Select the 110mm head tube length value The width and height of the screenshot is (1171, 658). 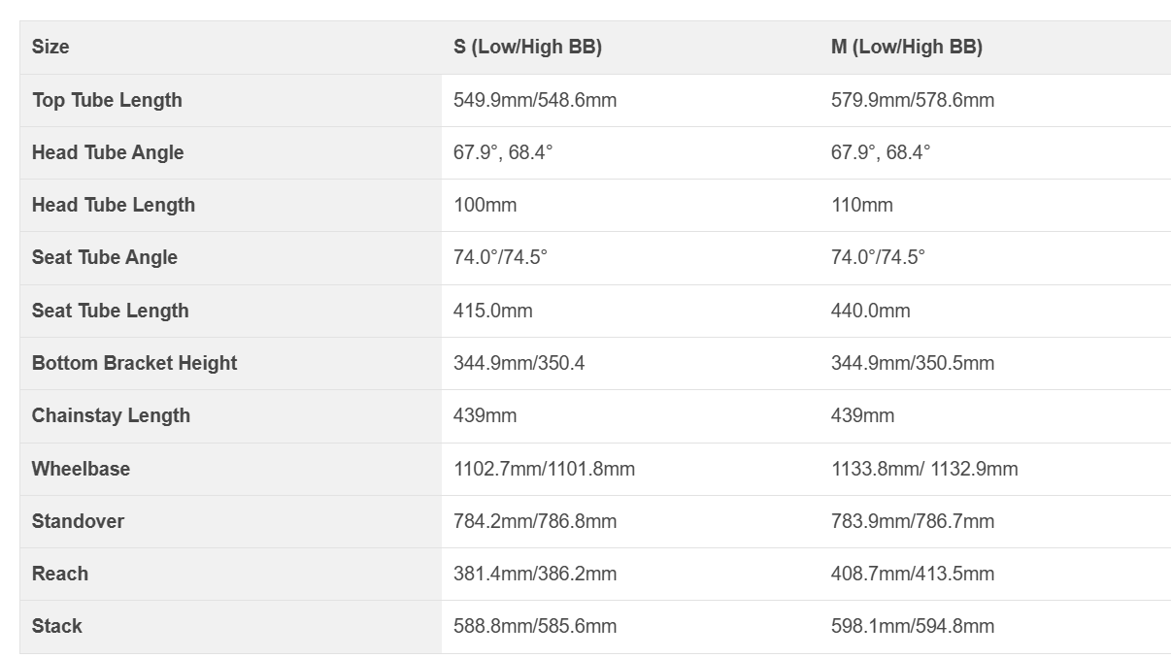click(x=862, y=205)
